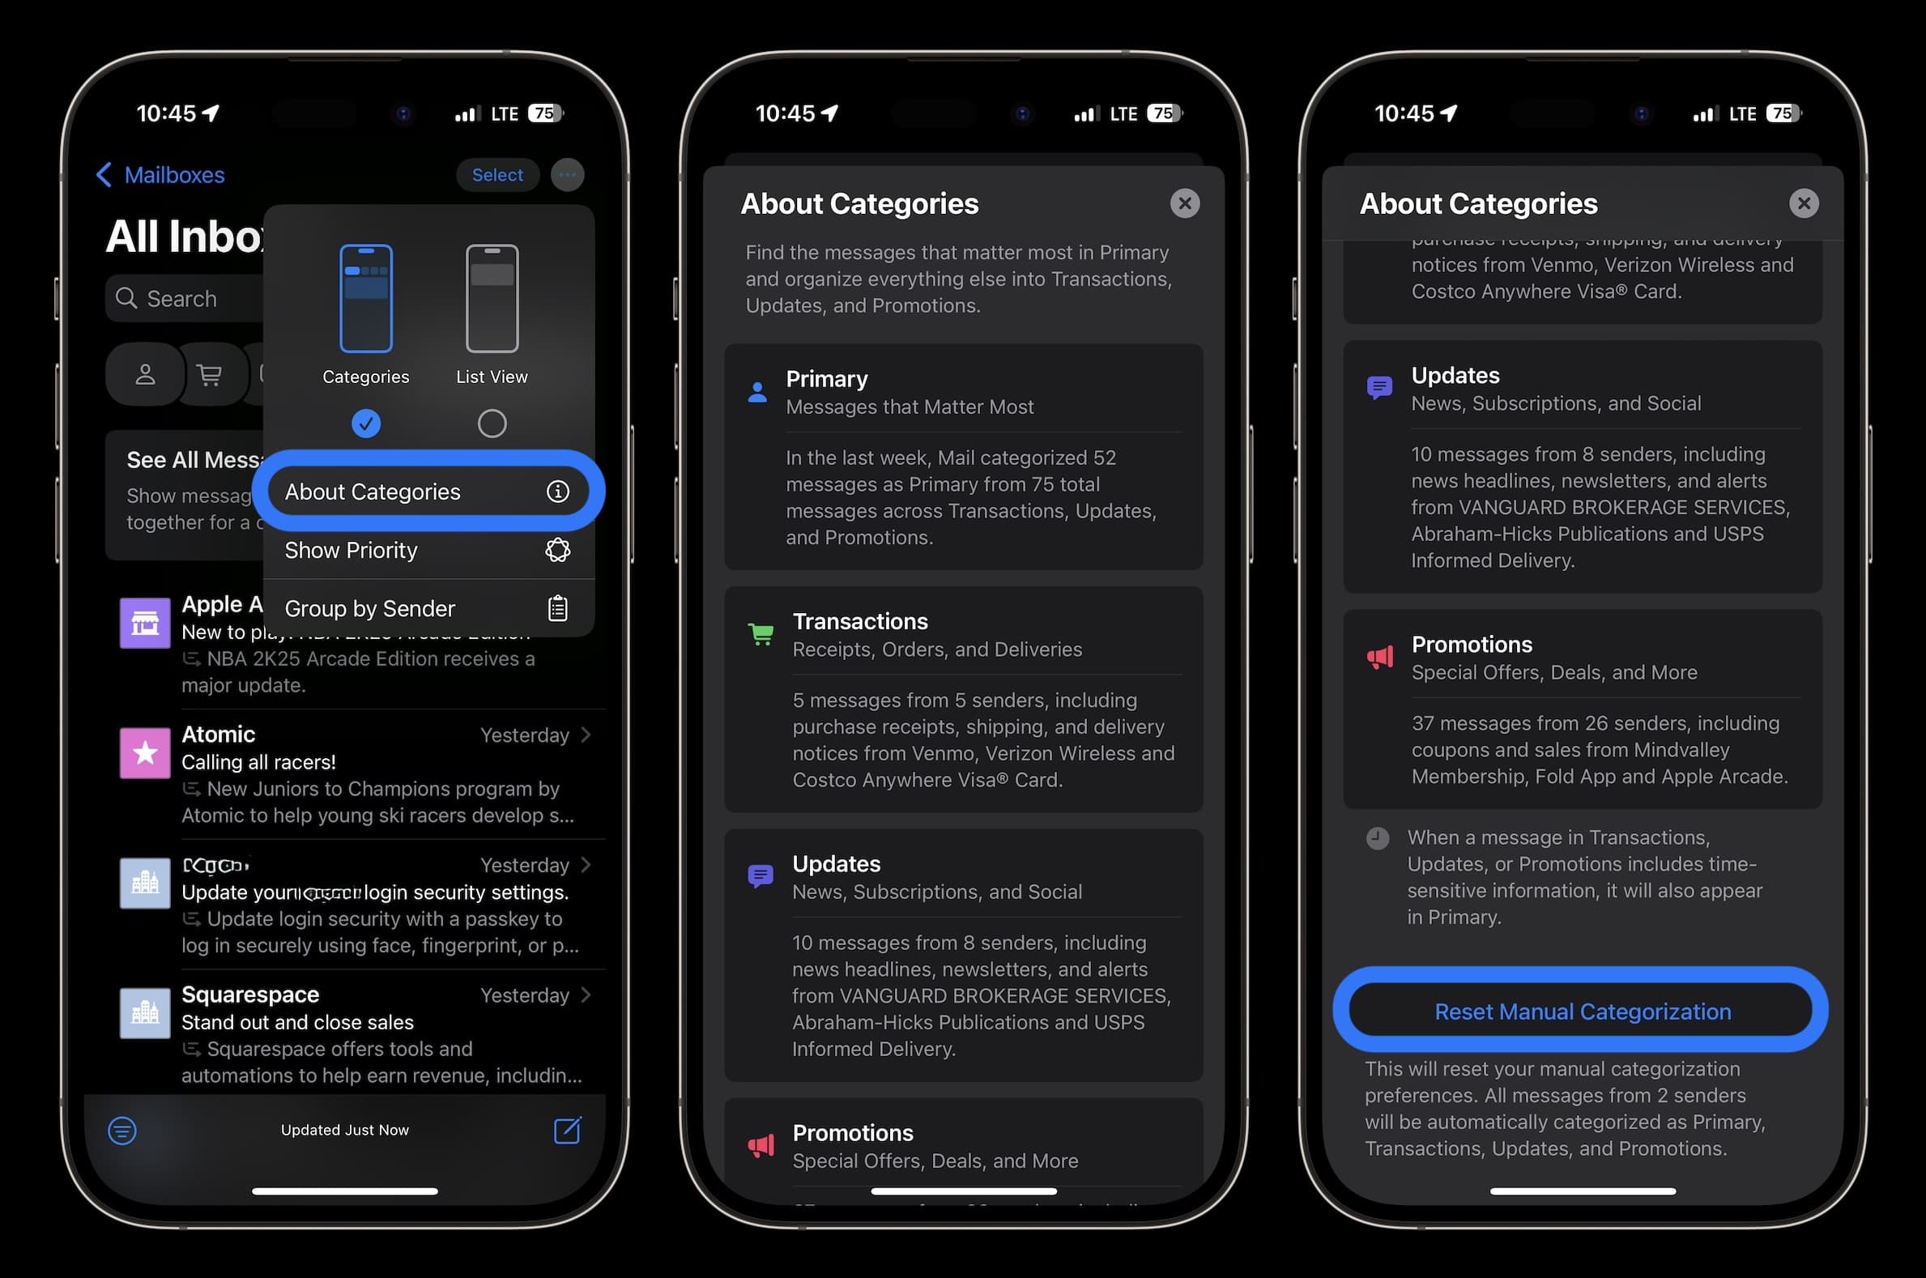Click Reset Manual Categorization button
Screen dimensions: 1926x1278
point(1582,1010)
